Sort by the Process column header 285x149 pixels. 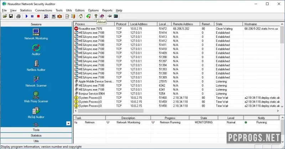94,24
